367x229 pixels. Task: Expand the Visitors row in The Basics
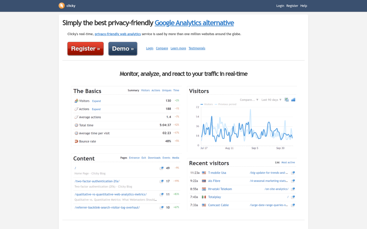point(96,101)
